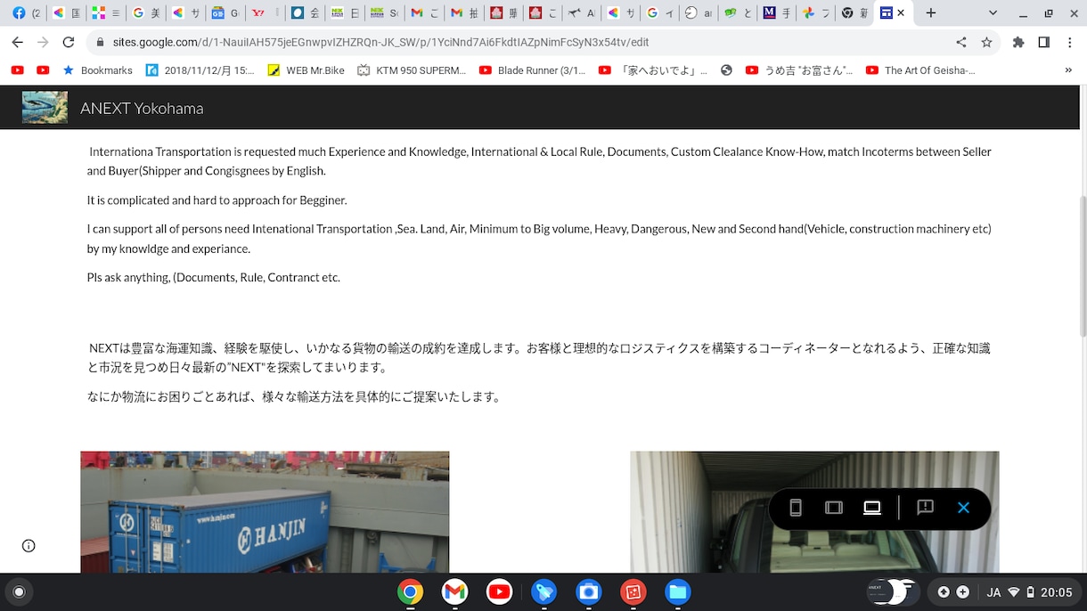Image resolution: width=1087 pixels, height=611 pixels.
Task: Click text 'Pls ask anything, (Documents, Rule, Contranct etc.'
Action: tap(214, 278)
